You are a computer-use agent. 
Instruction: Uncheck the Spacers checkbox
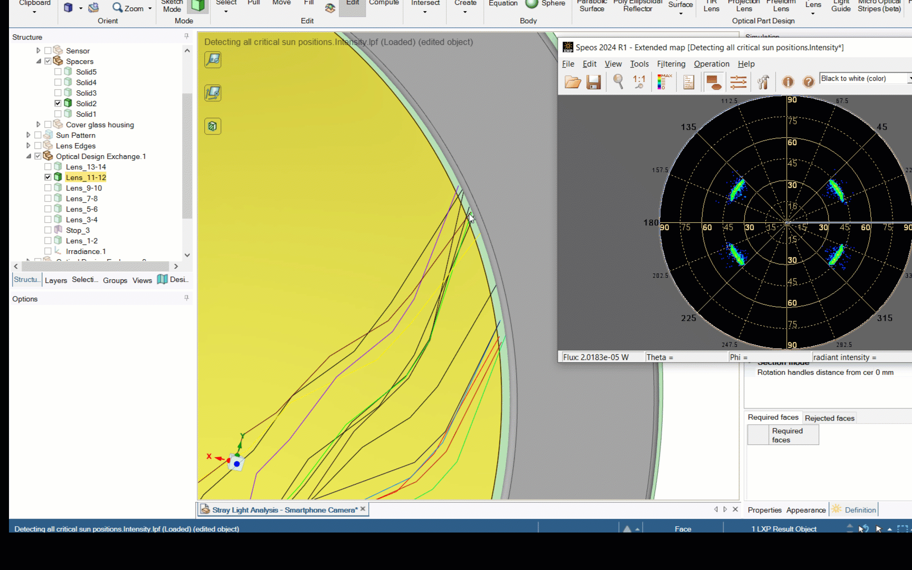point(48,61)
